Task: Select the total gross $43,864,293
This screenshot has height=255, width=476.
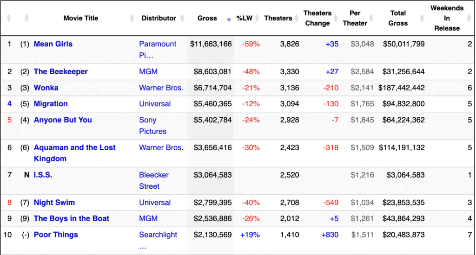Action: (x=403, y=219)
